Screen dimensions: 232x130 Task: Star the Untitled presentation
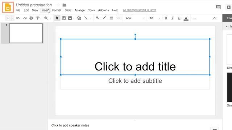(x=58, y=5)
